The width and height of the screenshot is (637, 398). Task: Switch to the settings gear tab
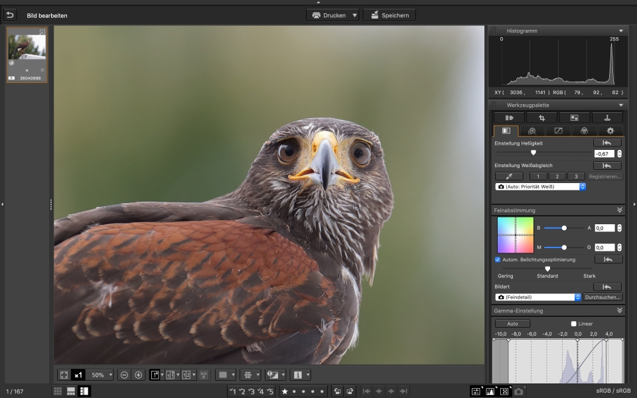(x=610, y=131)
